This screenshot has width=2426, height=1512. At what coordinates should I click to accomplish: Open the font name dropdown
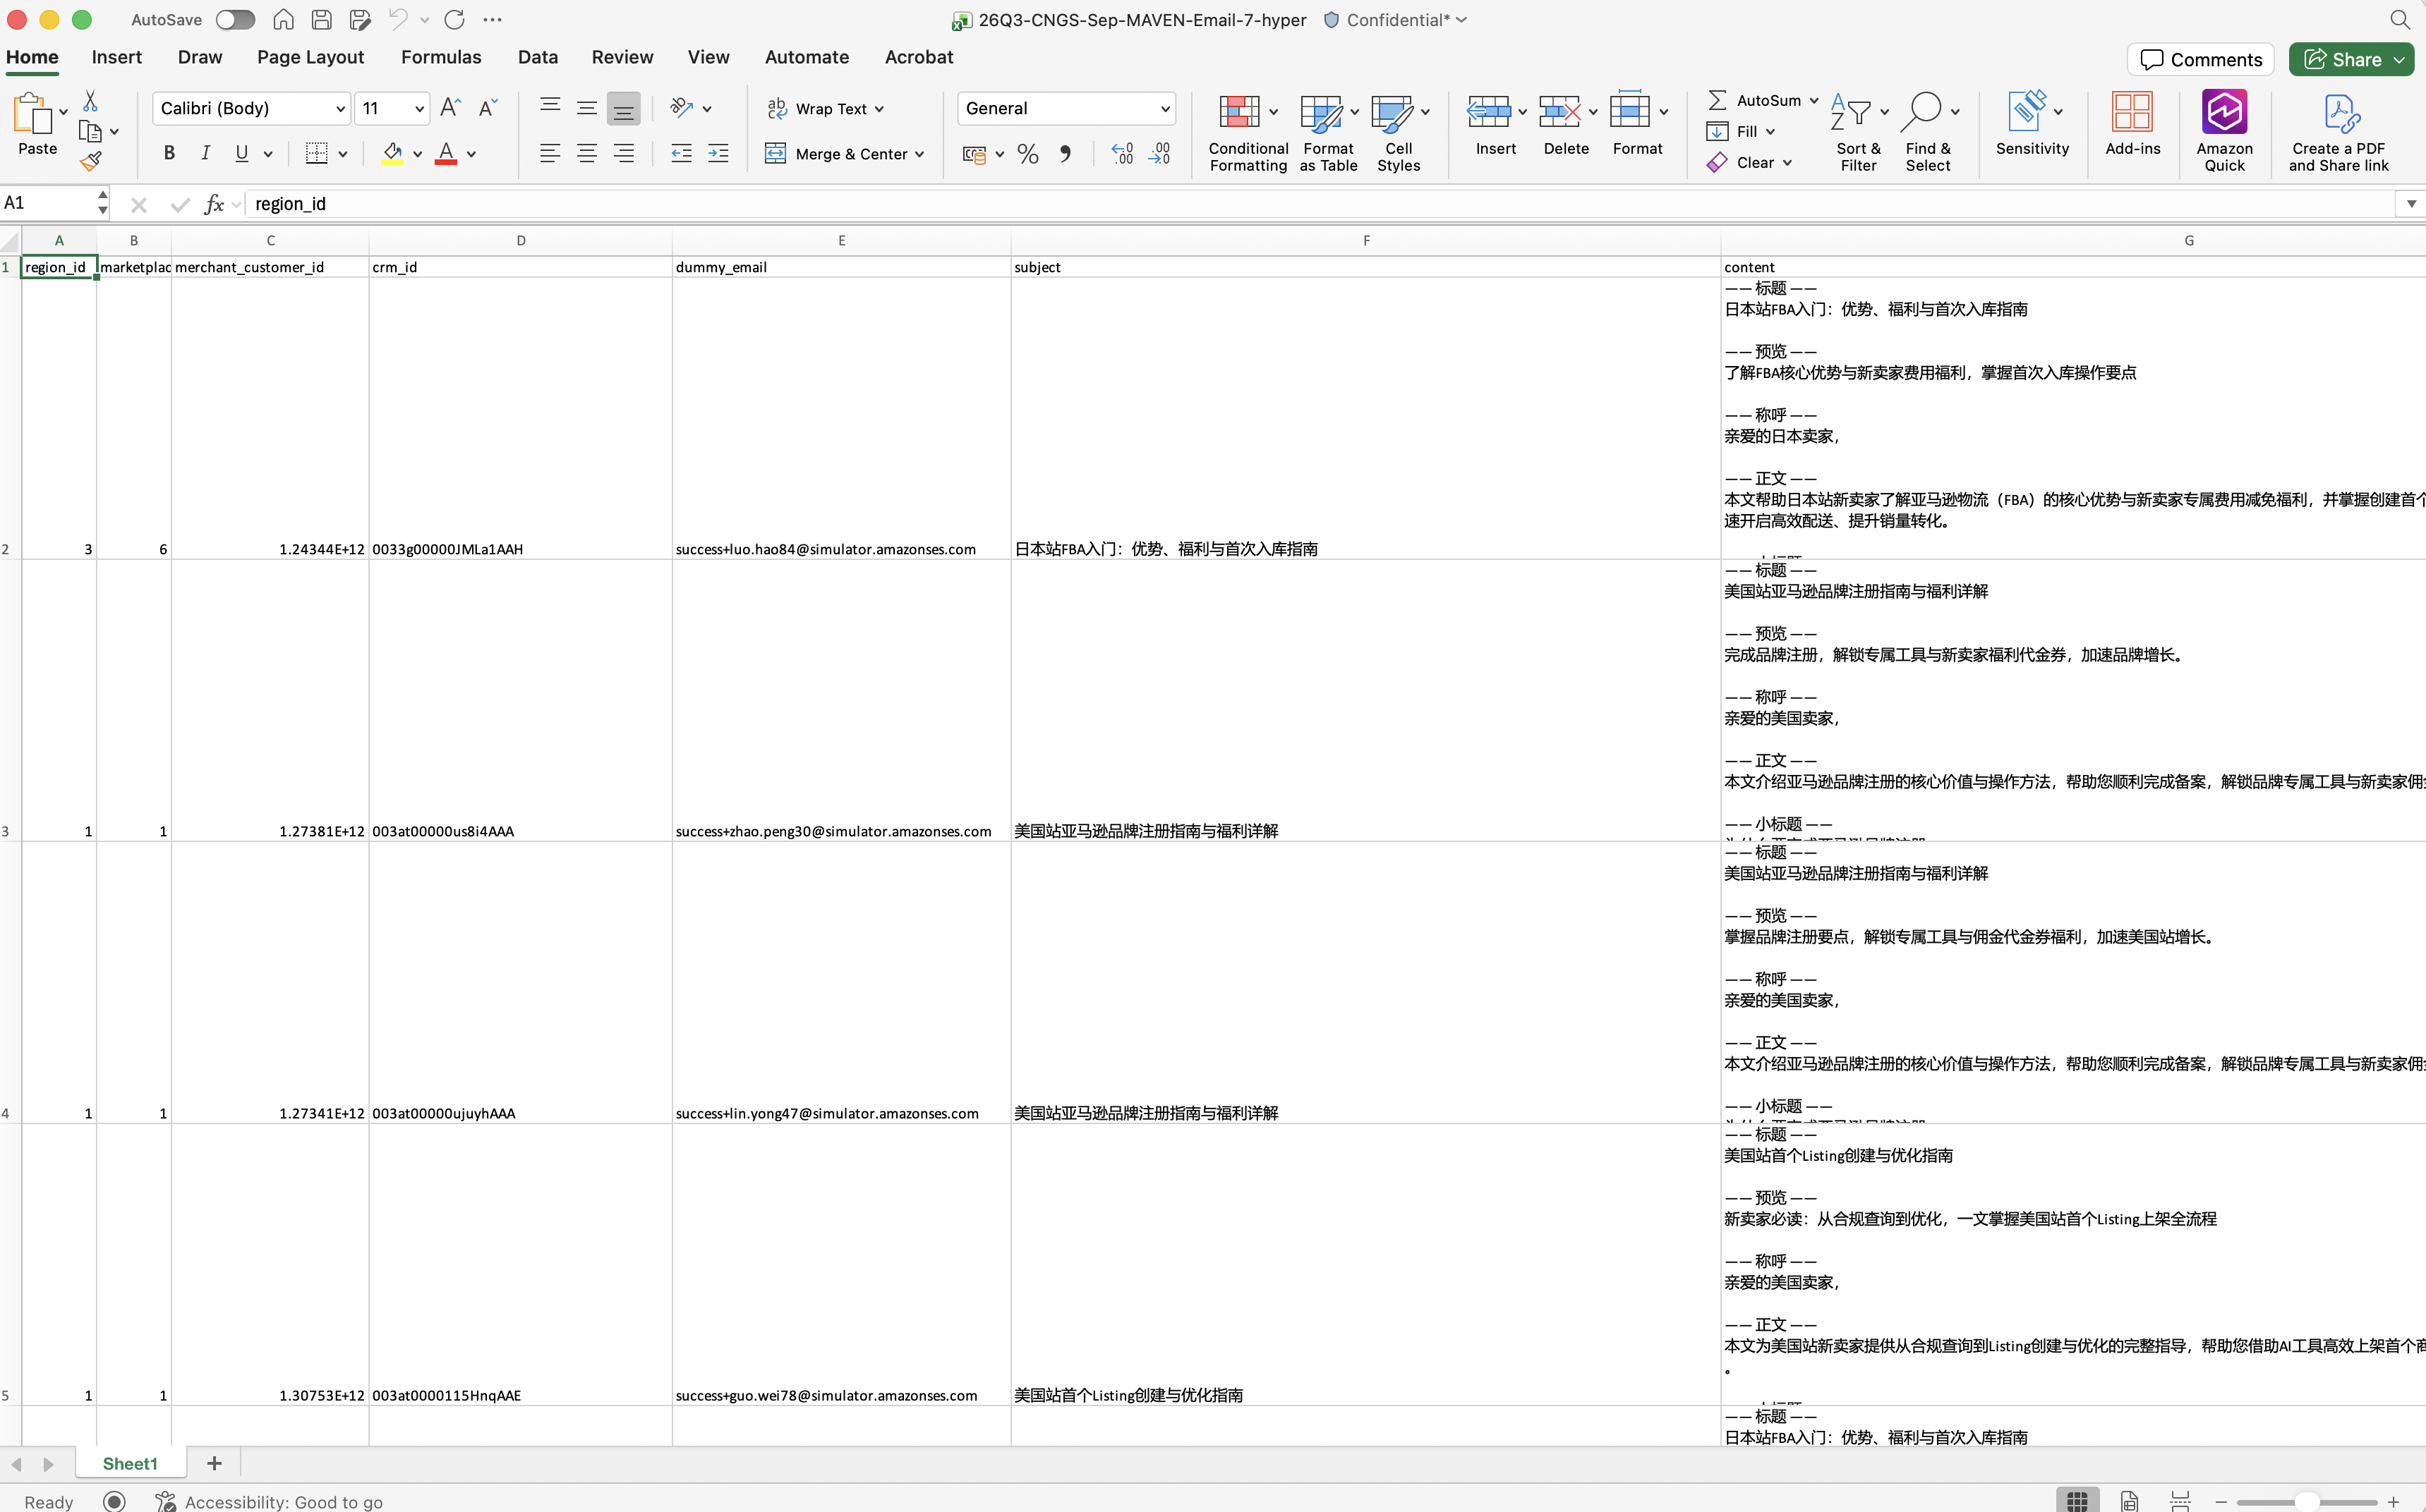pos(340,108)
